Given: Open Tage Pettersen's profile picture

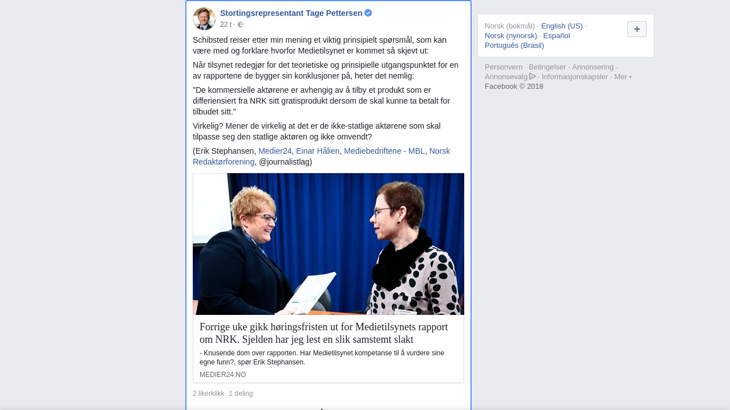Looking at the screenshot, I should [204, 19].
